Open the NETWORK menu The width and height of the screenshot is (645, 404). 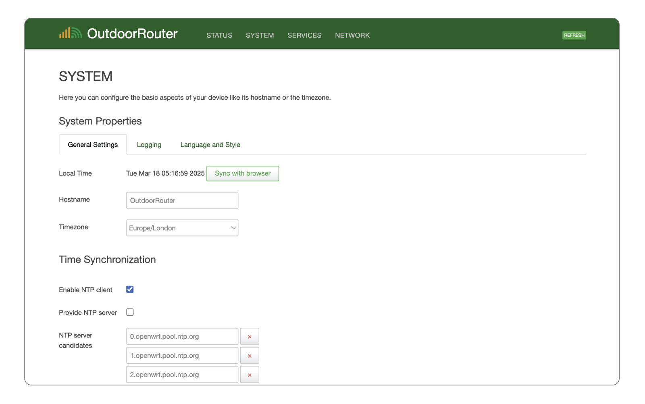pyautogui.click(x=352, y=35)
